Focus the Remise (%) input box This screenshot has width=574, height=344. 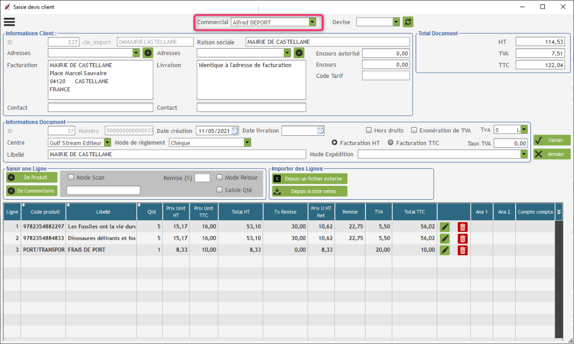(x=202, y=178)
